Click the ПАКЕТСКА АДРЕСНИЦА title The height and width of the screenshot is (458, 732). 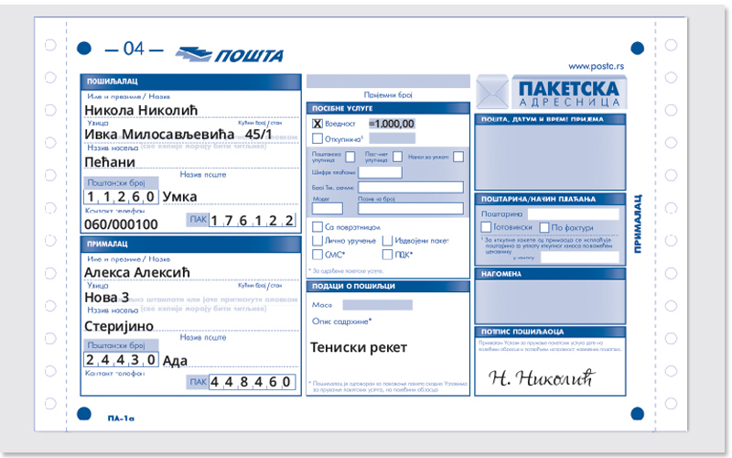coord(569,93)
